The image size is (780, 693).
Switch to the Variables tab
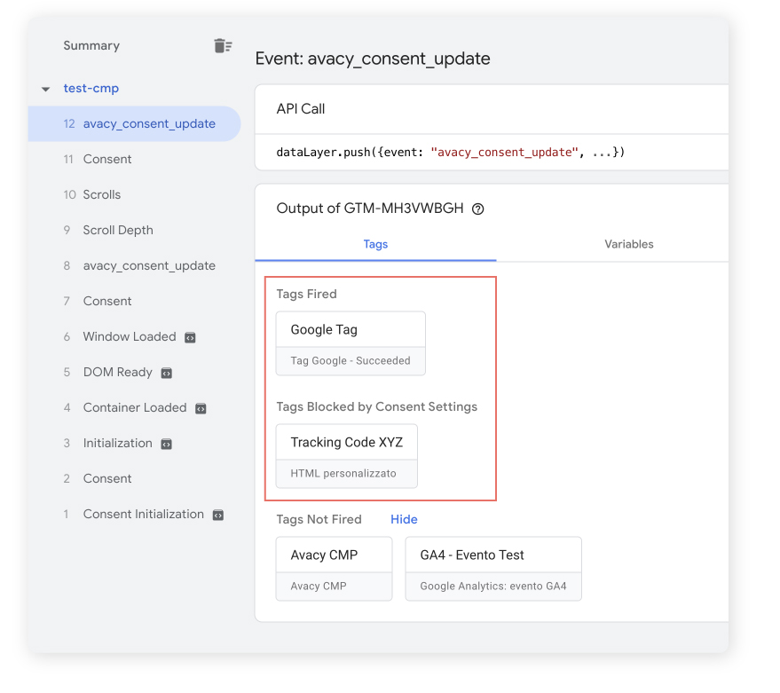[x=628, y=244]
